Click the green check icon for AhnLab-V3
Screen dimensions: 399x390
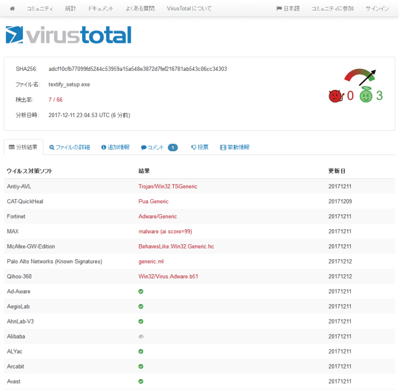141,322
